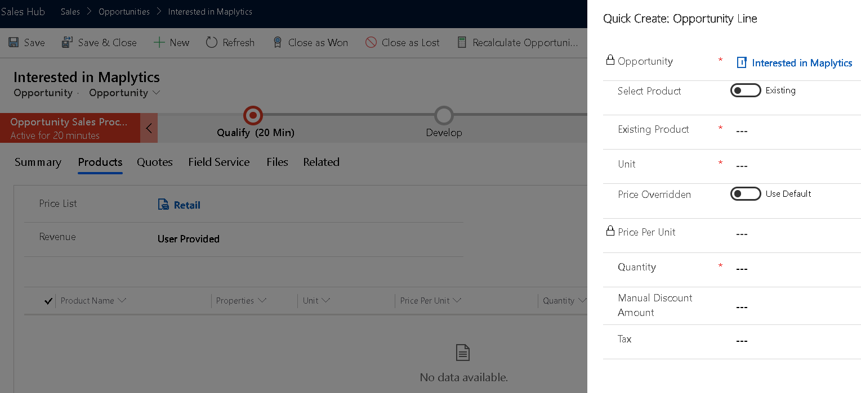Image resolution: width=861 pixels, height=393 pixels.
Task: Click the Save floppy disk icon
Action: pyautogui.click(x=12, y=43)
